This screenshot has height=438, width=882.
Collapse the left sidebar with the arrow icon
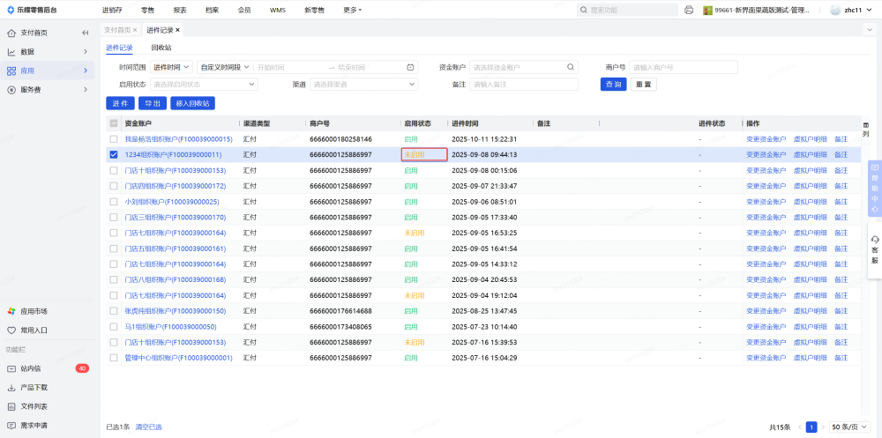coord(85,33)
